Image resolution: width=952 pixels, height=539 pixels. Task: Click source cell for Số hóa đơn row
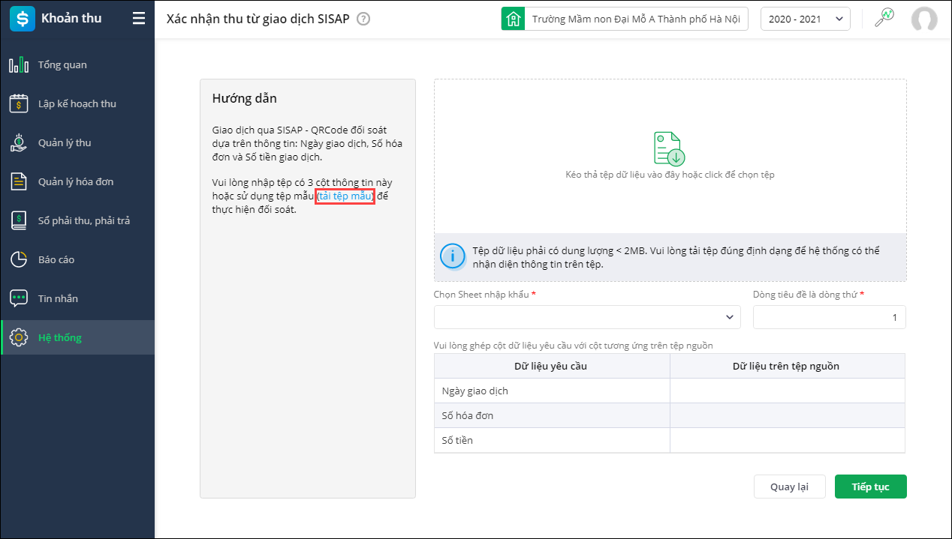[x=788, y=415]
